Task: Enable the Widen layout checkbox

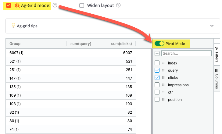Action: click(82, 5)
